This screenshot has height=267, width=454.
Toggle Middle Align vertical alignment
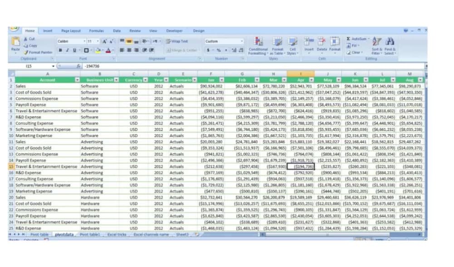coord(129,41)
